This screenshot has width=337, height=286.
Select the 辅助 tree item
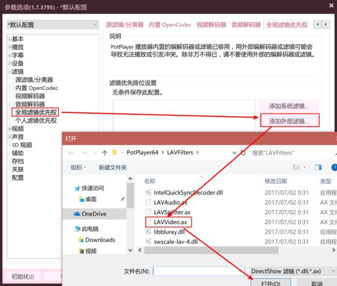(x=18, y=153)
